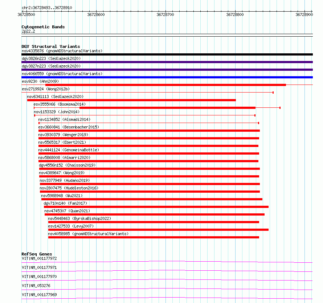
Task: Select nsv5448463 (ByrskaBishop2022) label
Action: (79, 218)
